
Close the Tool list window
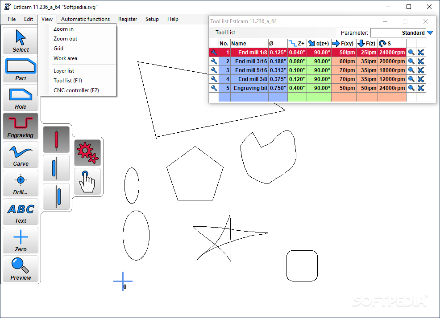[425, 21]
